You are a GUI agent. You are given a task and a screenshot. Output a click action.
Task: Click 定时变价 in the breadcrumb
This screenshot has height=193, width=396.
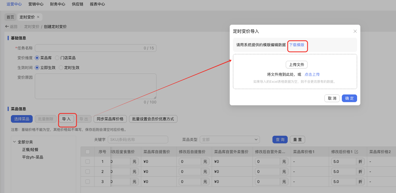pos(32,27)
